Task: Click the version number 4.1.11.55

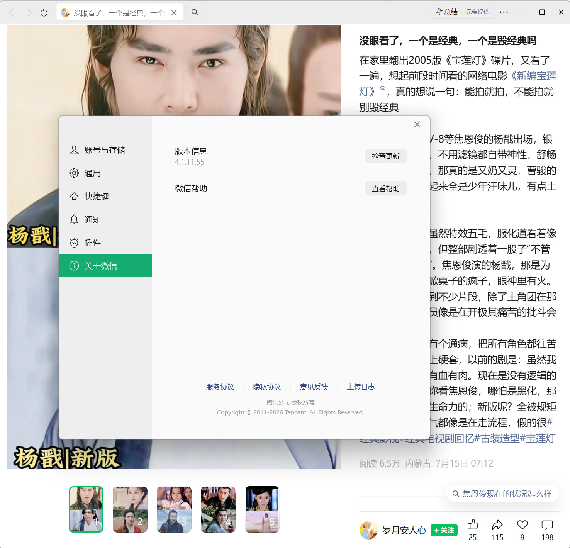Action: (x=190, y=162)
